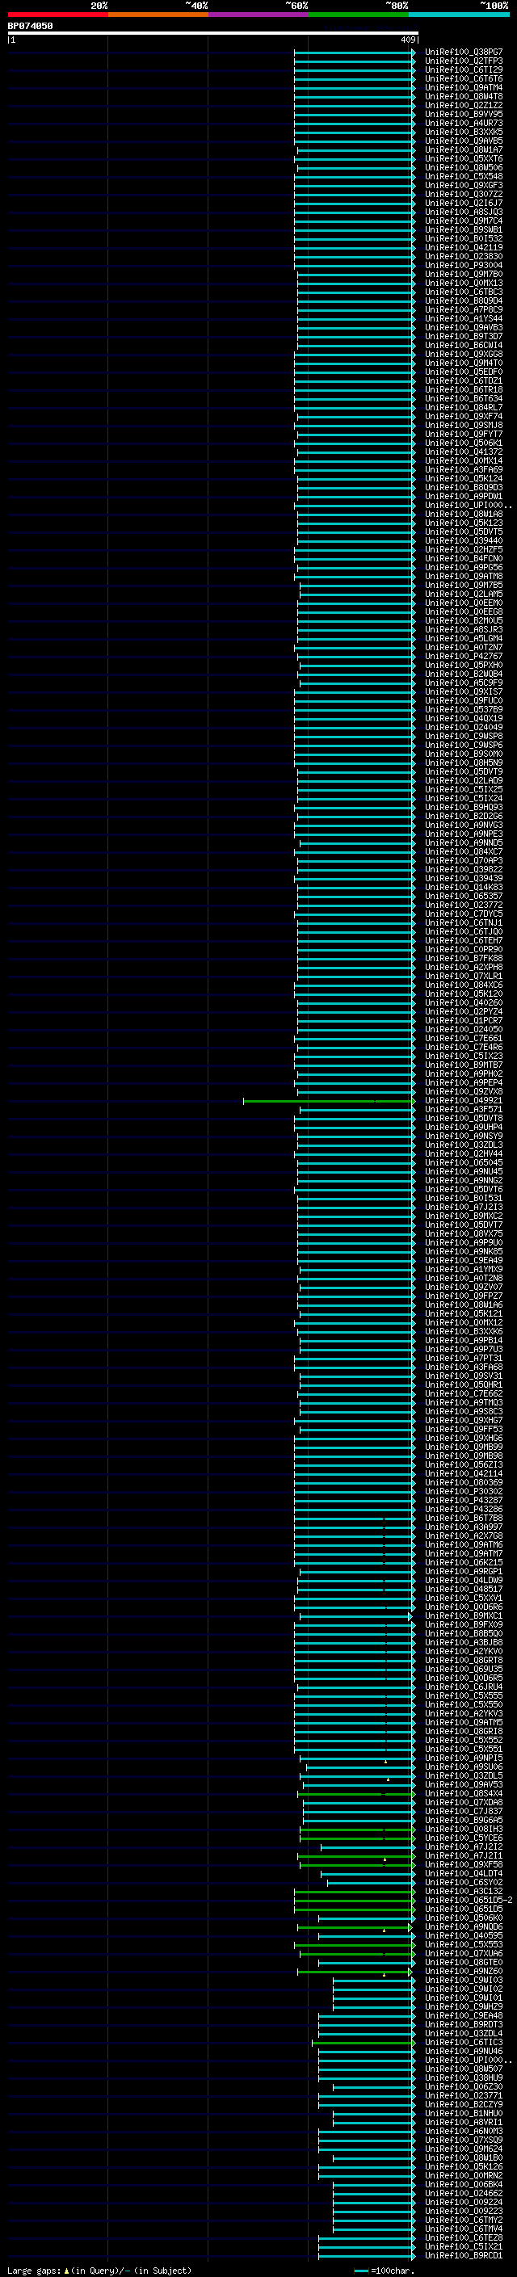Screen dimensions: 517x2277
Task: Click the cyan ~100% identity legend segment
Action: pos(459,15)
